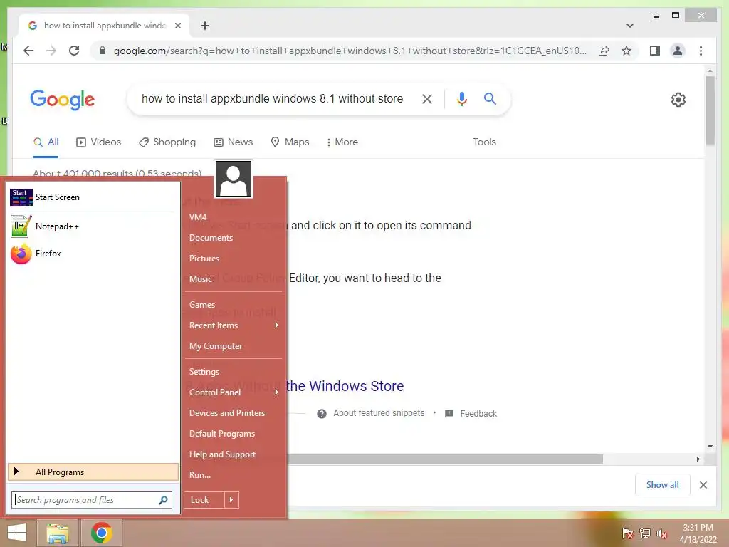Click the Chrome address bar URL
The image size is (729, 547).
click(350, 51)
